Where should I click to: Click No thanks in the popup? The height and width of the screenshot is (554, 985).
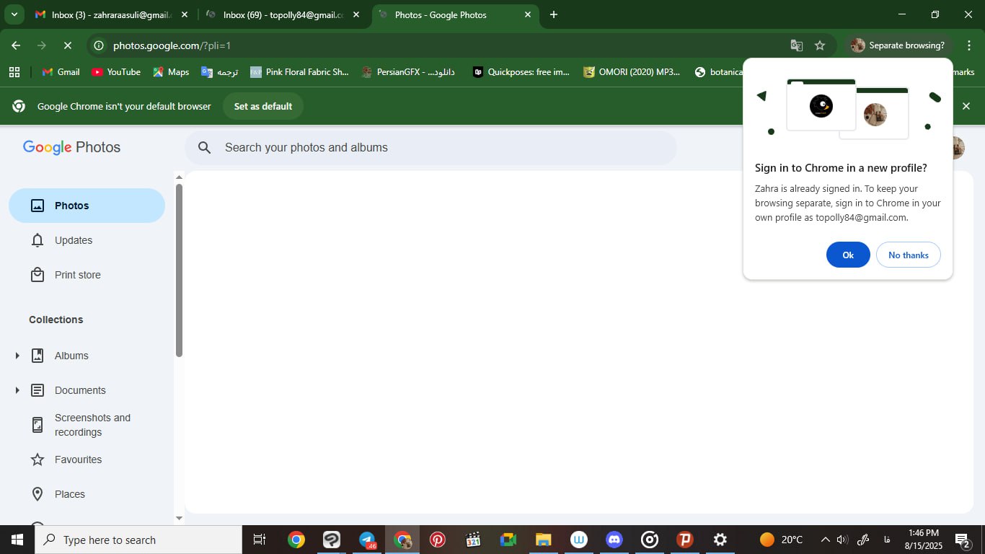[x=908, y=255]
